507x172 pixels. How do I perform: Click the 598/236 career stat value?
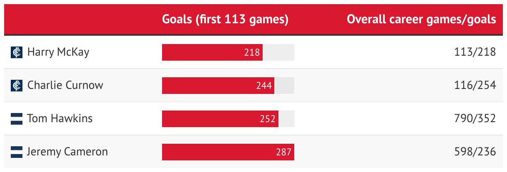pos(475,152)
